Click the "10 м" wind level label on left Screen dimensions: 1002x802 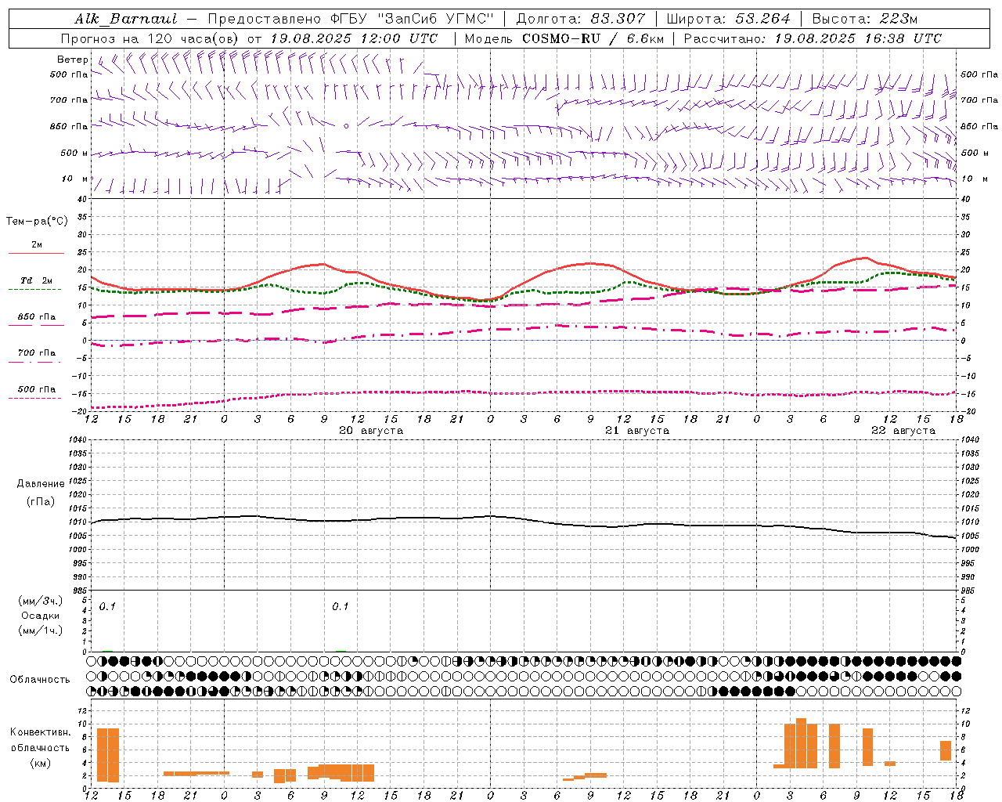[75, 179]
